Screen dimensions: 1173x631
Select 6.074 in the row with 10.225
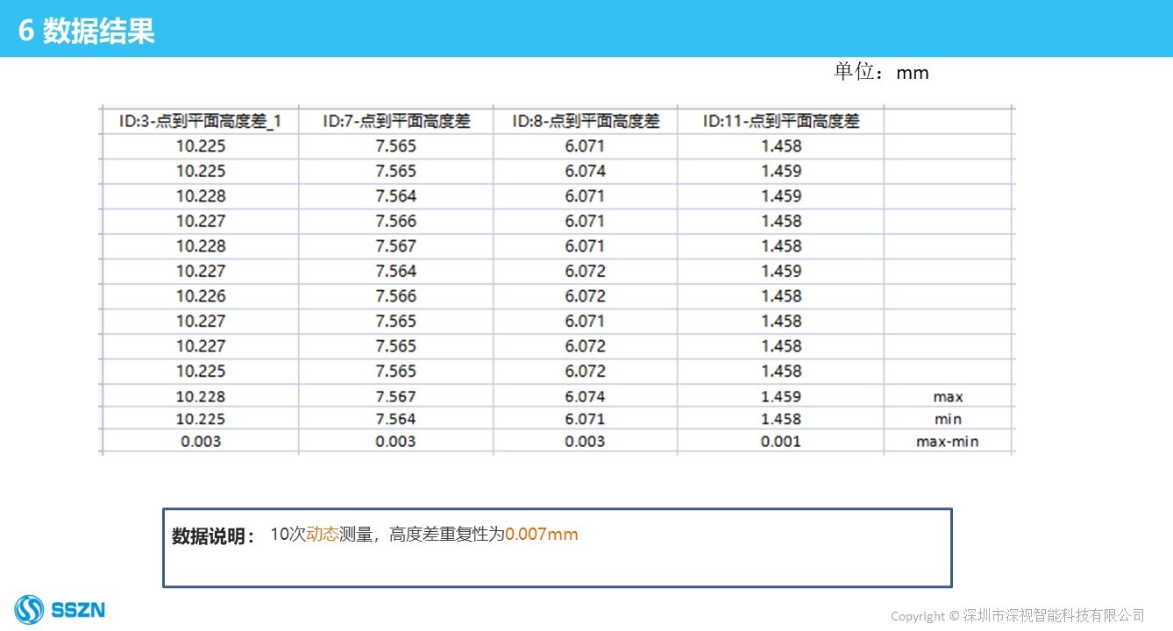click(x=586, y=171)
